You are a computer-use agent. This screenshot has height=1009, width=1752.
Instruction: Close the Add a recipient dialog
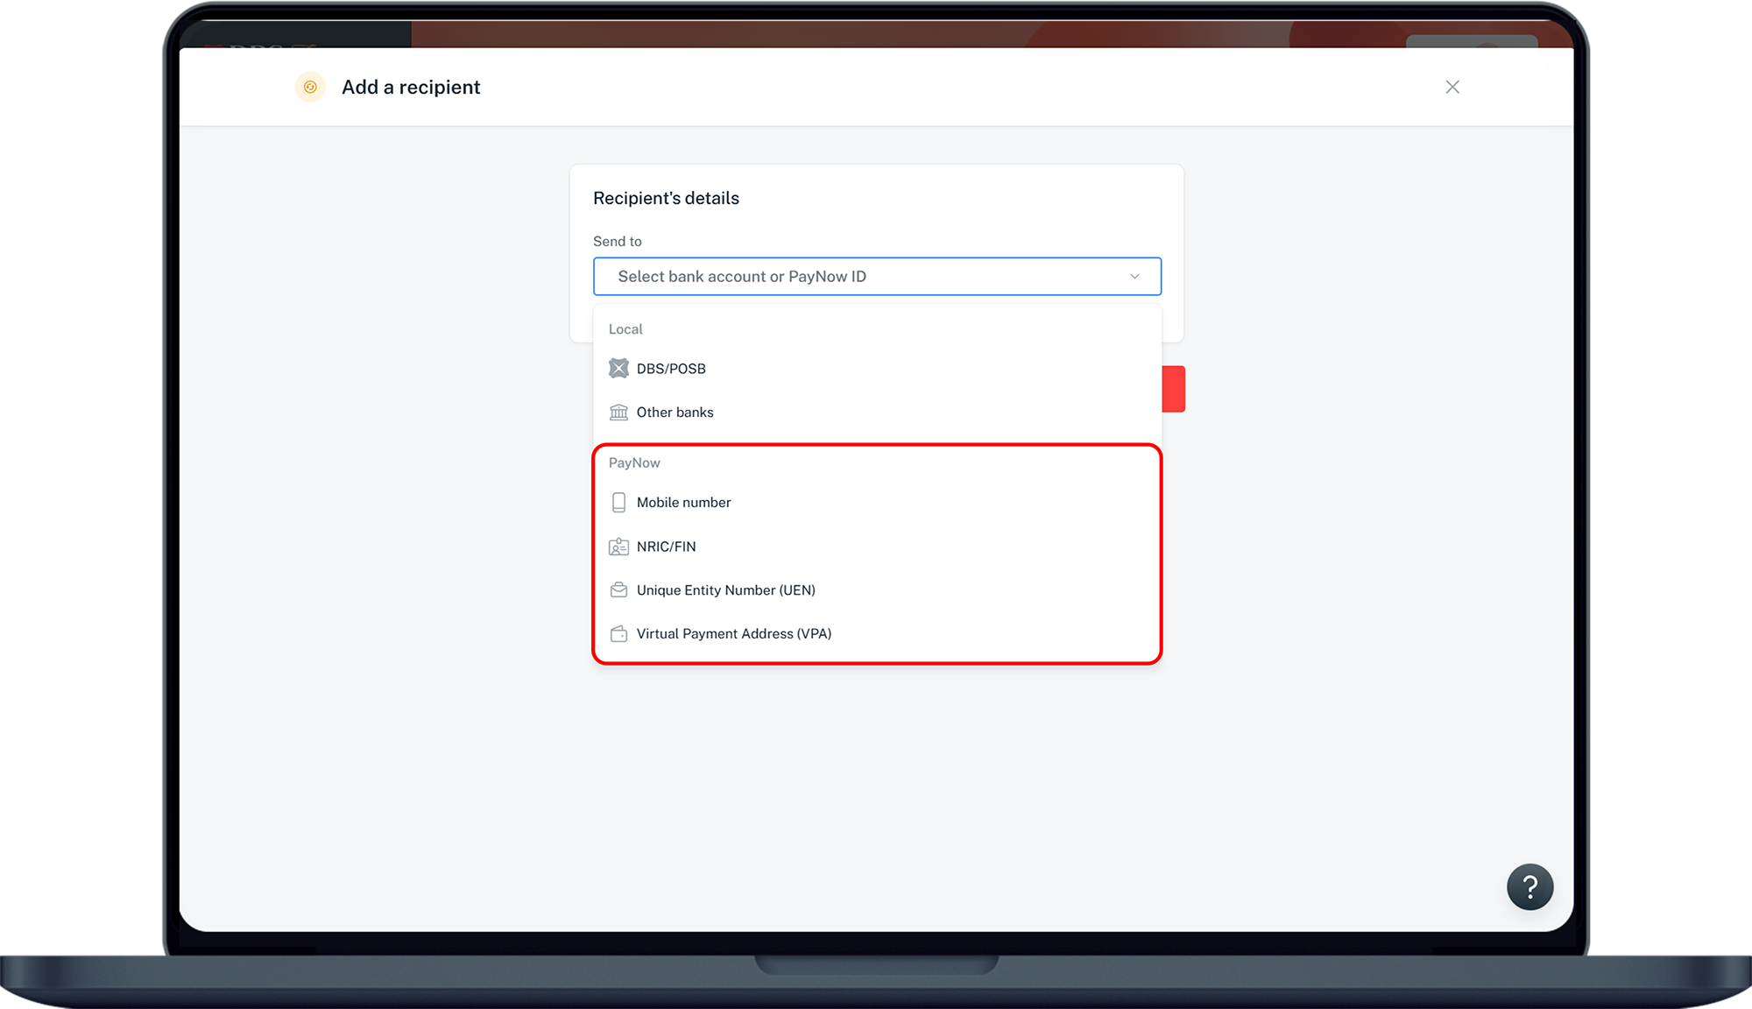[x=1452, y=87]
